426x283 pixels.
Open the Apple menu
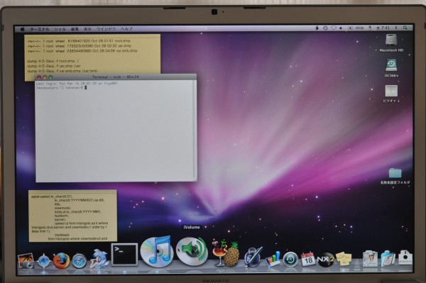(23, 29)
